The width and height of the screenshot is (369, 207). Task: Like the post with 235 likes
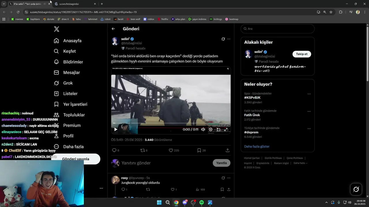pyautogui.click(x=174, y=150)
